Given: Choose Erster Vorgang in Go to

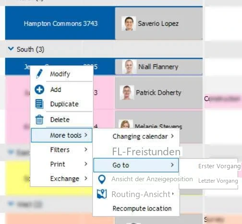Looking at the screenshot, I should pyautogui.click(x=219, y=166).
